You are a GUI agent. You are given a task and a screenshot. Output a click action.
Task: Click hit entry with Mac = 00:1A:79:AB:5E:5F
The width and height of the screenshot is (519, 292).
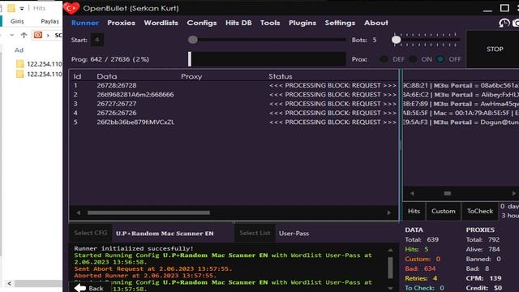(x=461, y=113)
